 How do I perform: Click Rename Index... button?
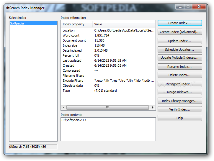(180, 67)
